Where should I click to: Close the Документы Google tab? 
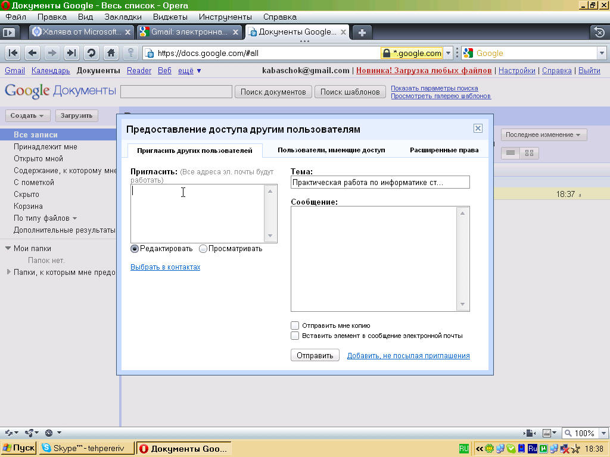coord(343,32)
